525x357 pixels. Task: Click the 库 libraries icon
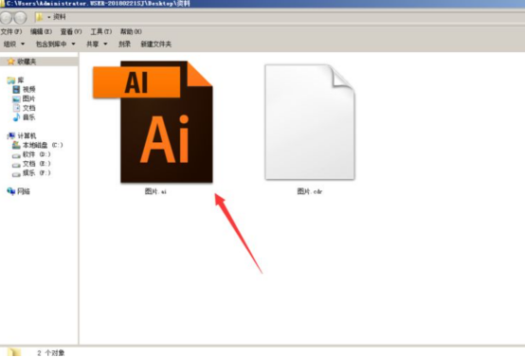(11, 80)
